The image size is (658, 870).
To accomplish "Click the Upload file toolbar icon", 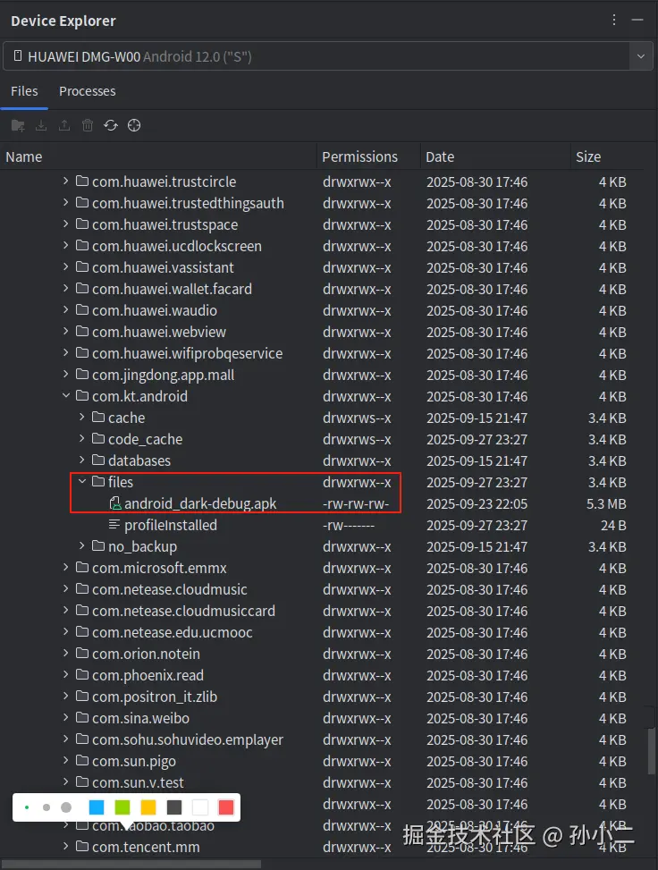I will [x=64, y=125].
